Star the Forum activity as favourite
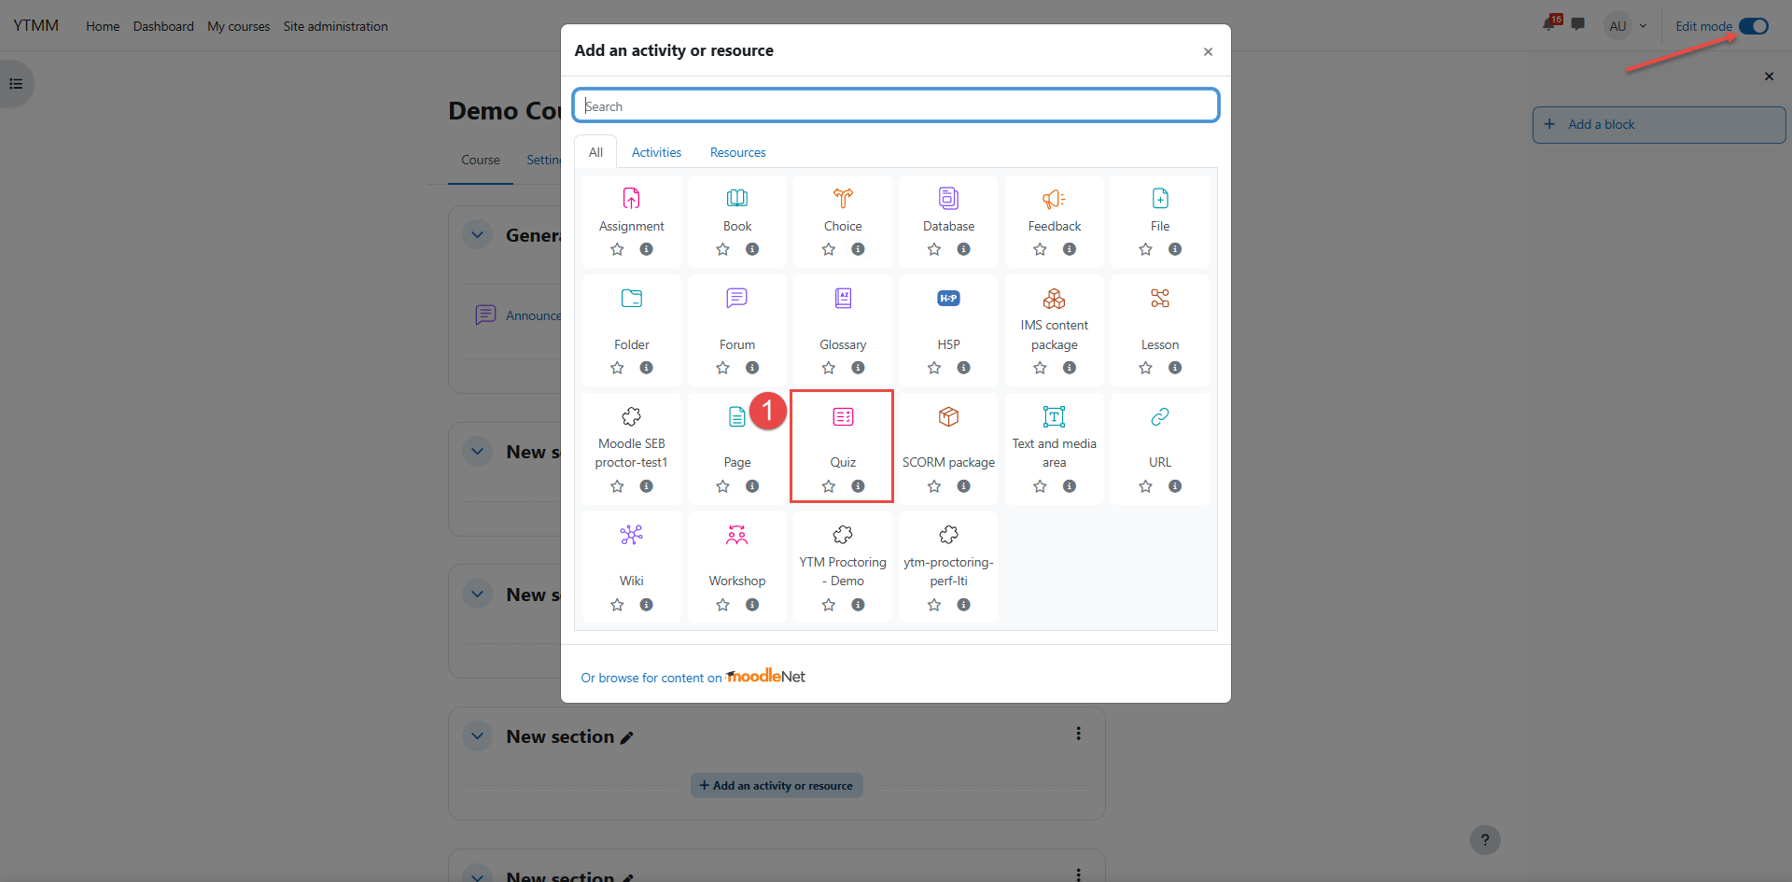Viewport: 1792px width, 882px height. 722,368
